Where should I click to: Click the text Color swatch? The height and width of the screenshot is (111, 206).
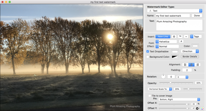pyautogui.click(x=195, y=46)
